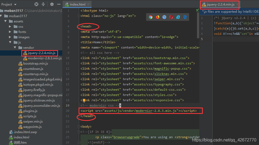Screen dimensions: 259x145
Task: Click the responsive.css link line
Action: pyautogui.click(x=132, y=100)
